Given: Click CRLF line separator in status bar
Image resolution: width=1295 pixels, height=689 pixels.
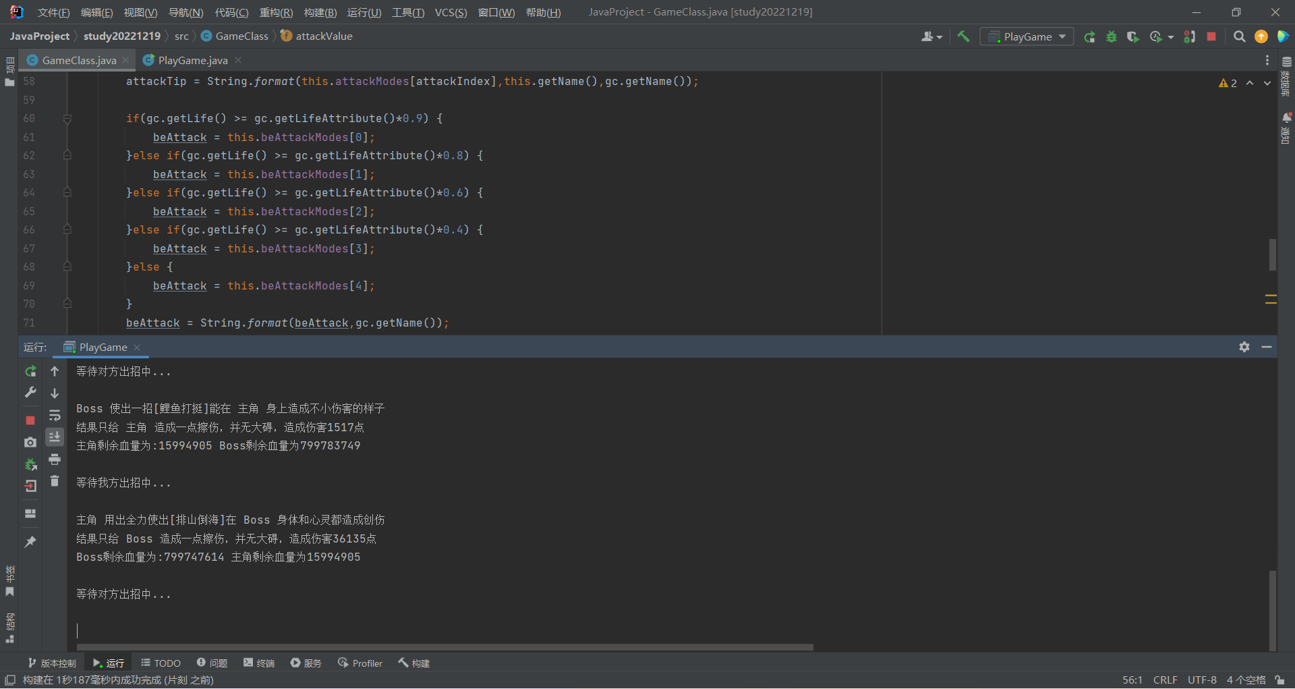Looking at the screenshot, I should point(1165,680).
